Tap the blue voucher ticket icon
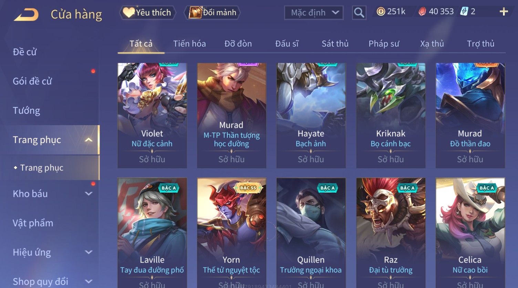The height and width of the screenshot is (288, 518). click(x=464, y=12)
